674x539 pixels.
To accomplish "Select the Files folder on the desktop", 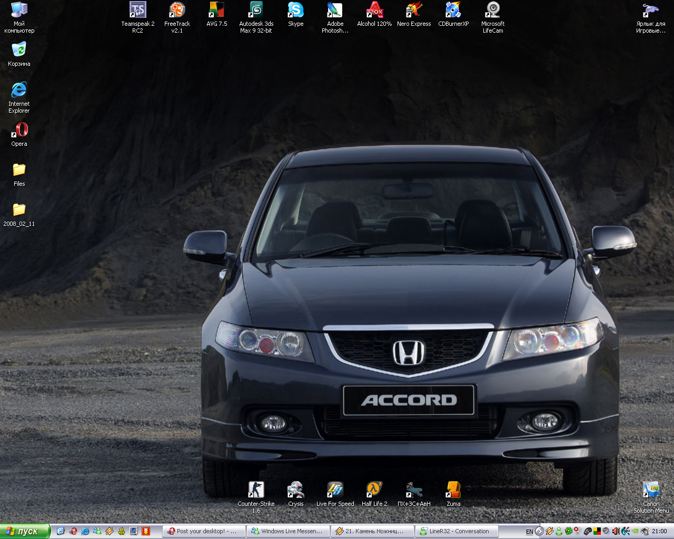I will [x=19, y=174].
